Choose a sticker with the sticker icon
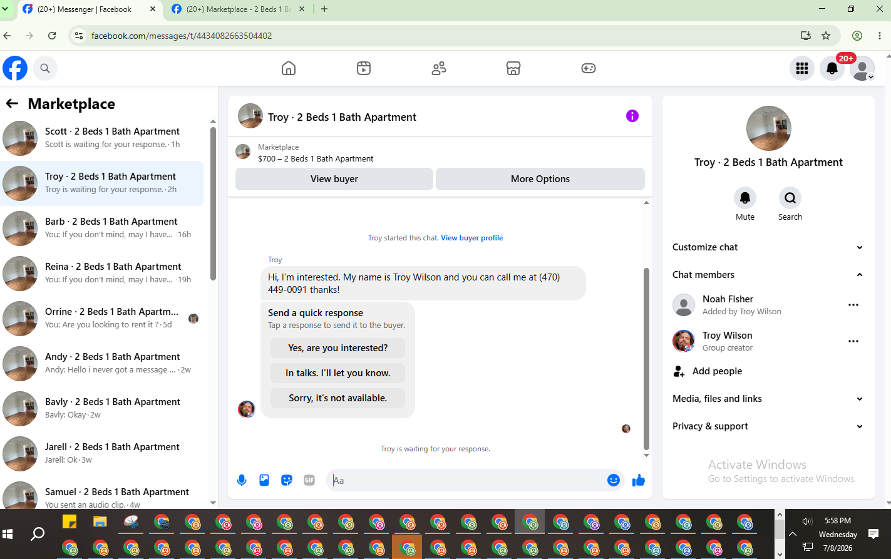The image size is (891, 559). [287, 480]
